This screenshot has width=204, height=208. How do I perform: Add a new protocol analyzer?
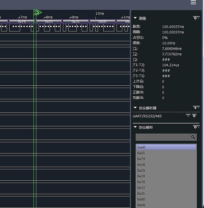coord(196,108)
